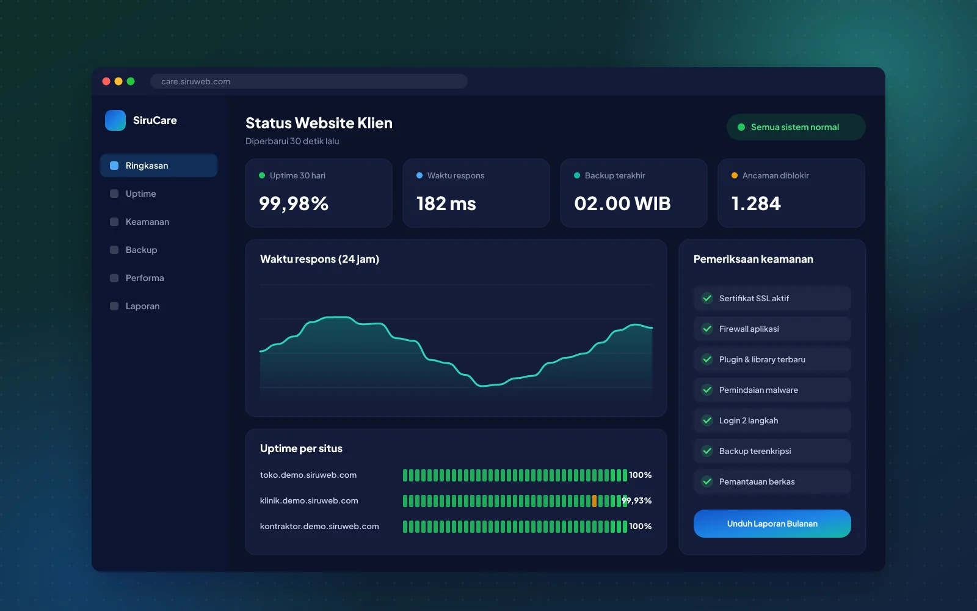Select Backup in the sidebar

pyautogui.click(x=159, y=250)
